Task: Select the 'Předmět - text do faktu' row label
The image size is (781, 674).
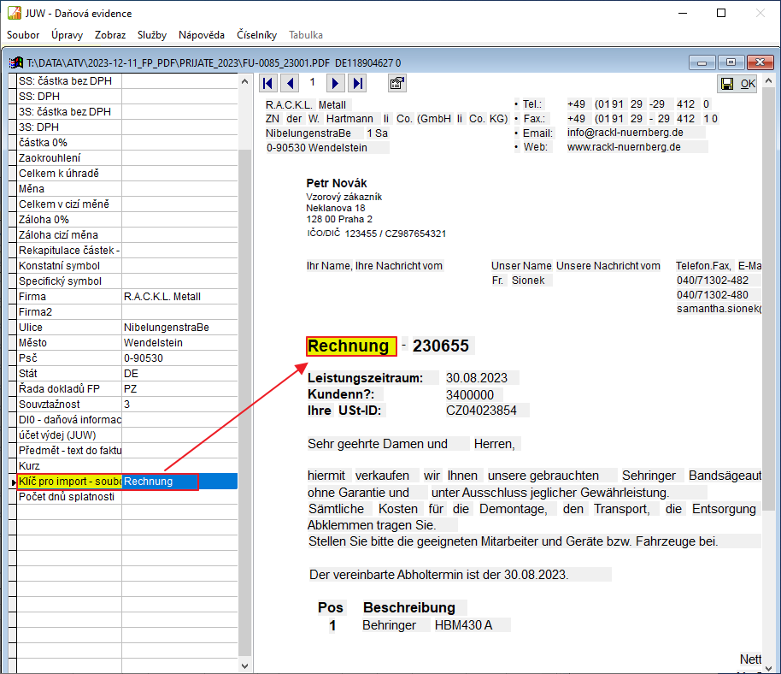Action: [x=69, y=451]
